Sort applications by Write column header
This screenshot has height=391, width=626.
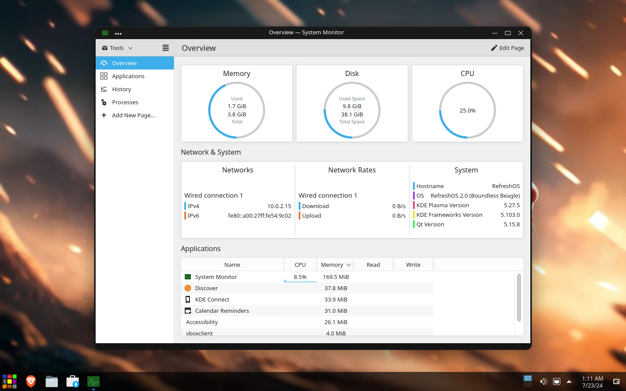[x=413, y=265]
